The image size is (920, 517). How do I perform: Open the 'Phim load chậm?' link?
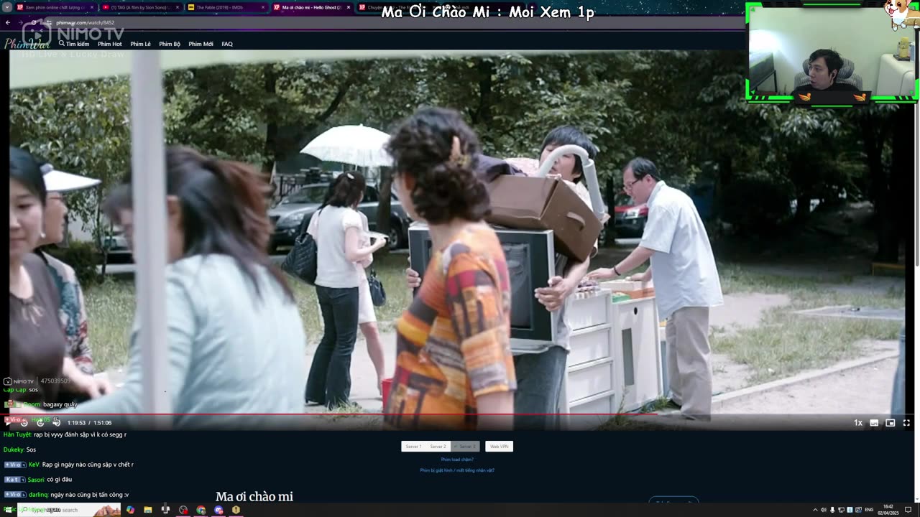point(457,460)
